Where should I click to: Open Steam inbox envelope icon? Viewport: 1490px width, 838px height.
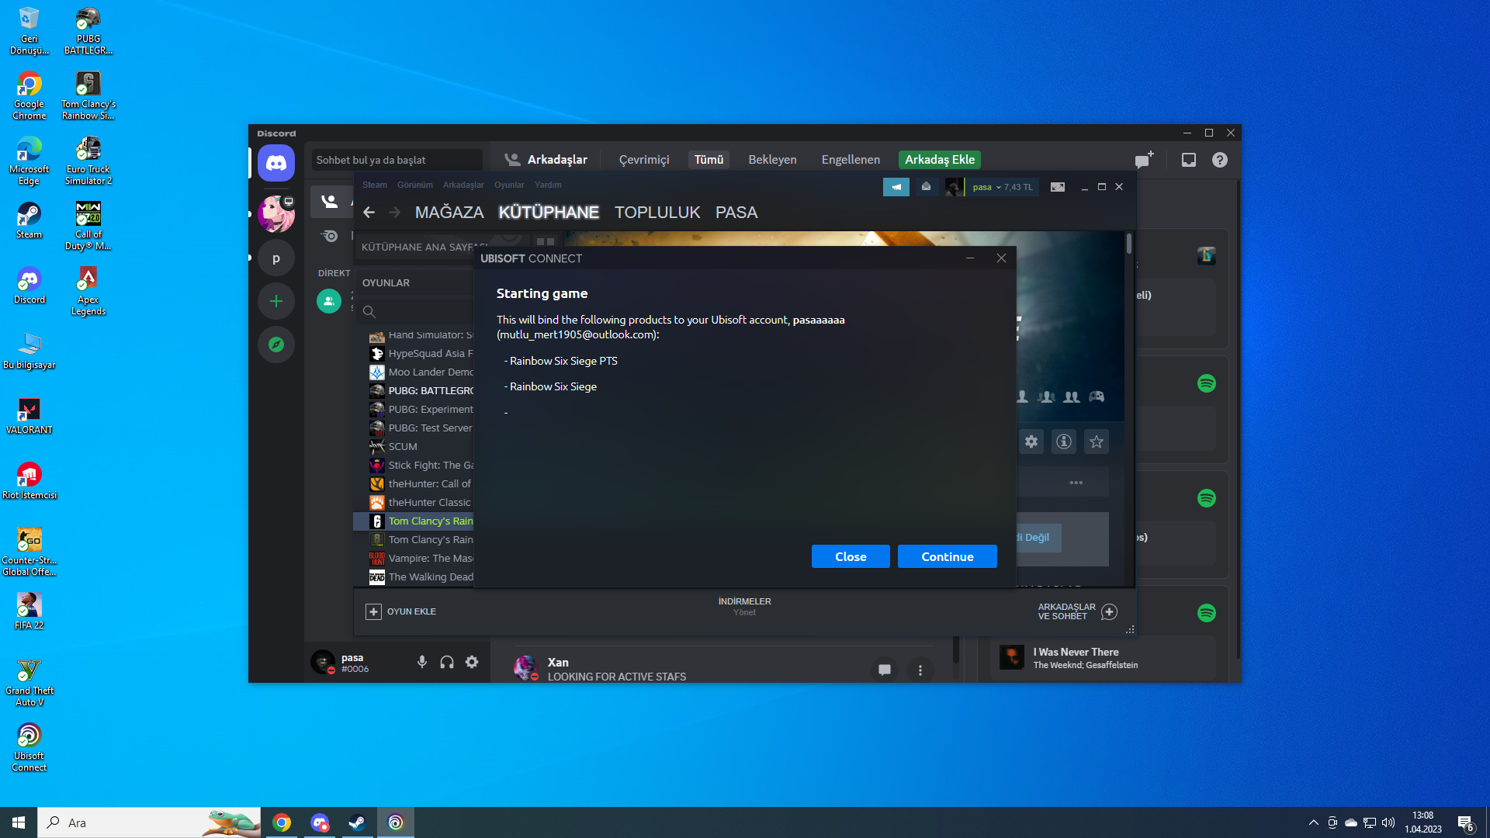926,187
